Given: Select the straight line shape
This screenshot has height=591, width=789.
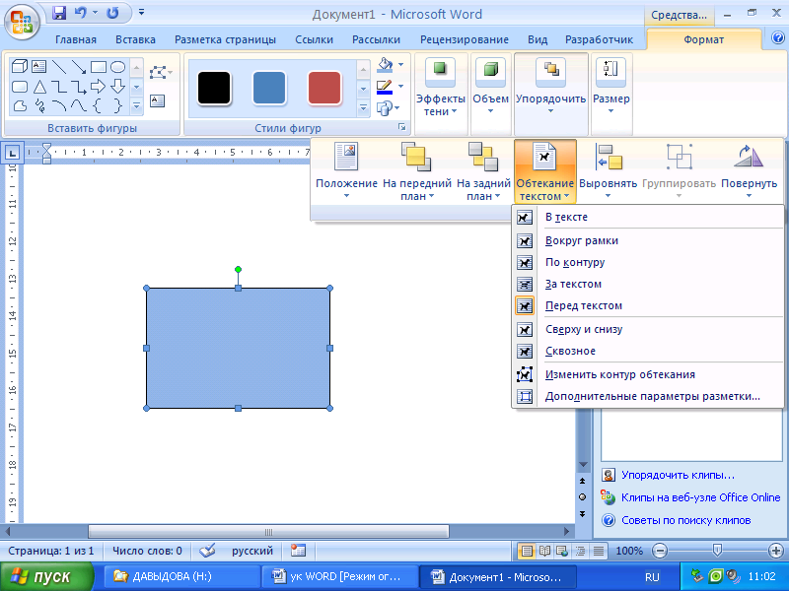Looking at the screenshot, I should coord(59,66).
